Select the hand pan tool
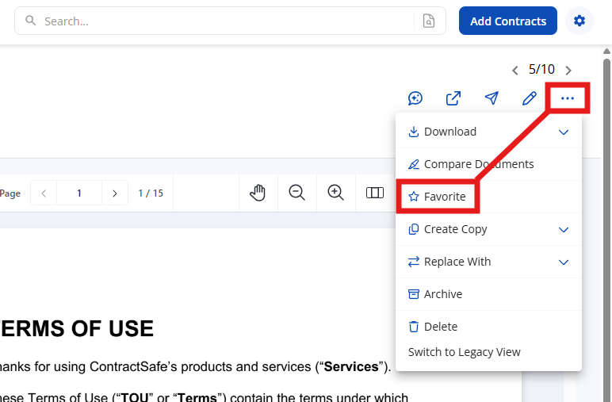The width and height of the screenshot is (612, 402). 258,193
